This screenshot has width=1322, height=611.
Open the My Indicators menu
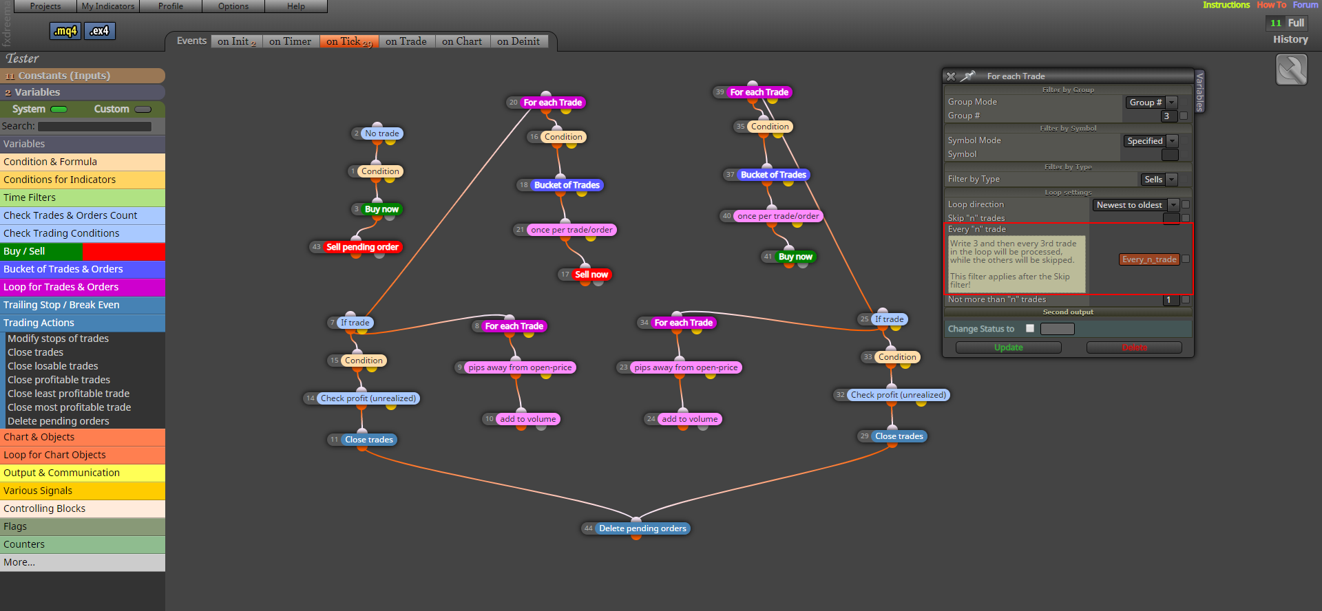click(108, 6)
